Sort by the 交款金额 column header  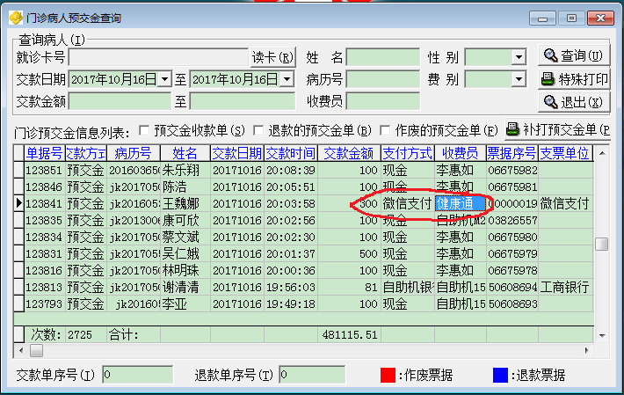coord(349,153)
